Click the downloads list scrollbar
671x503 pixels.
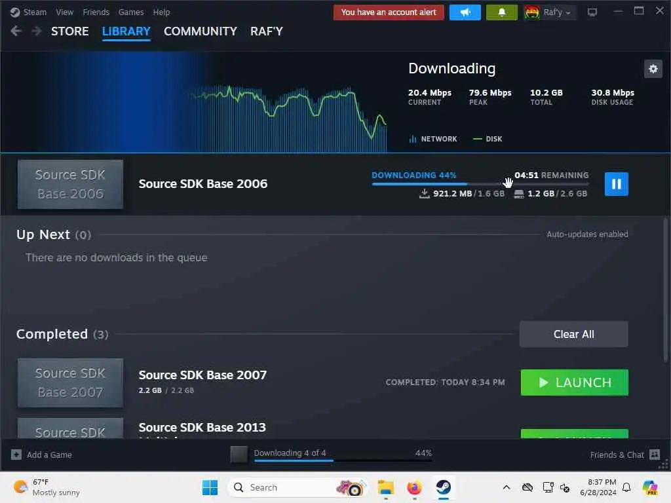(666, 290)
